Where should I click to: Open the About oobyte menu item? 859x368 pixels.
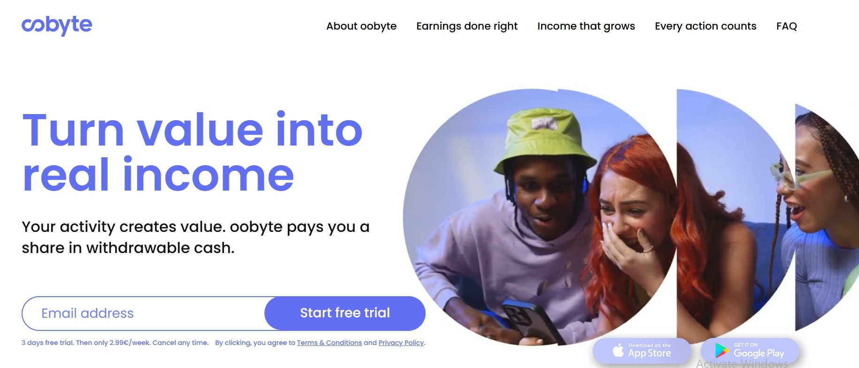(x=361, y=26)
